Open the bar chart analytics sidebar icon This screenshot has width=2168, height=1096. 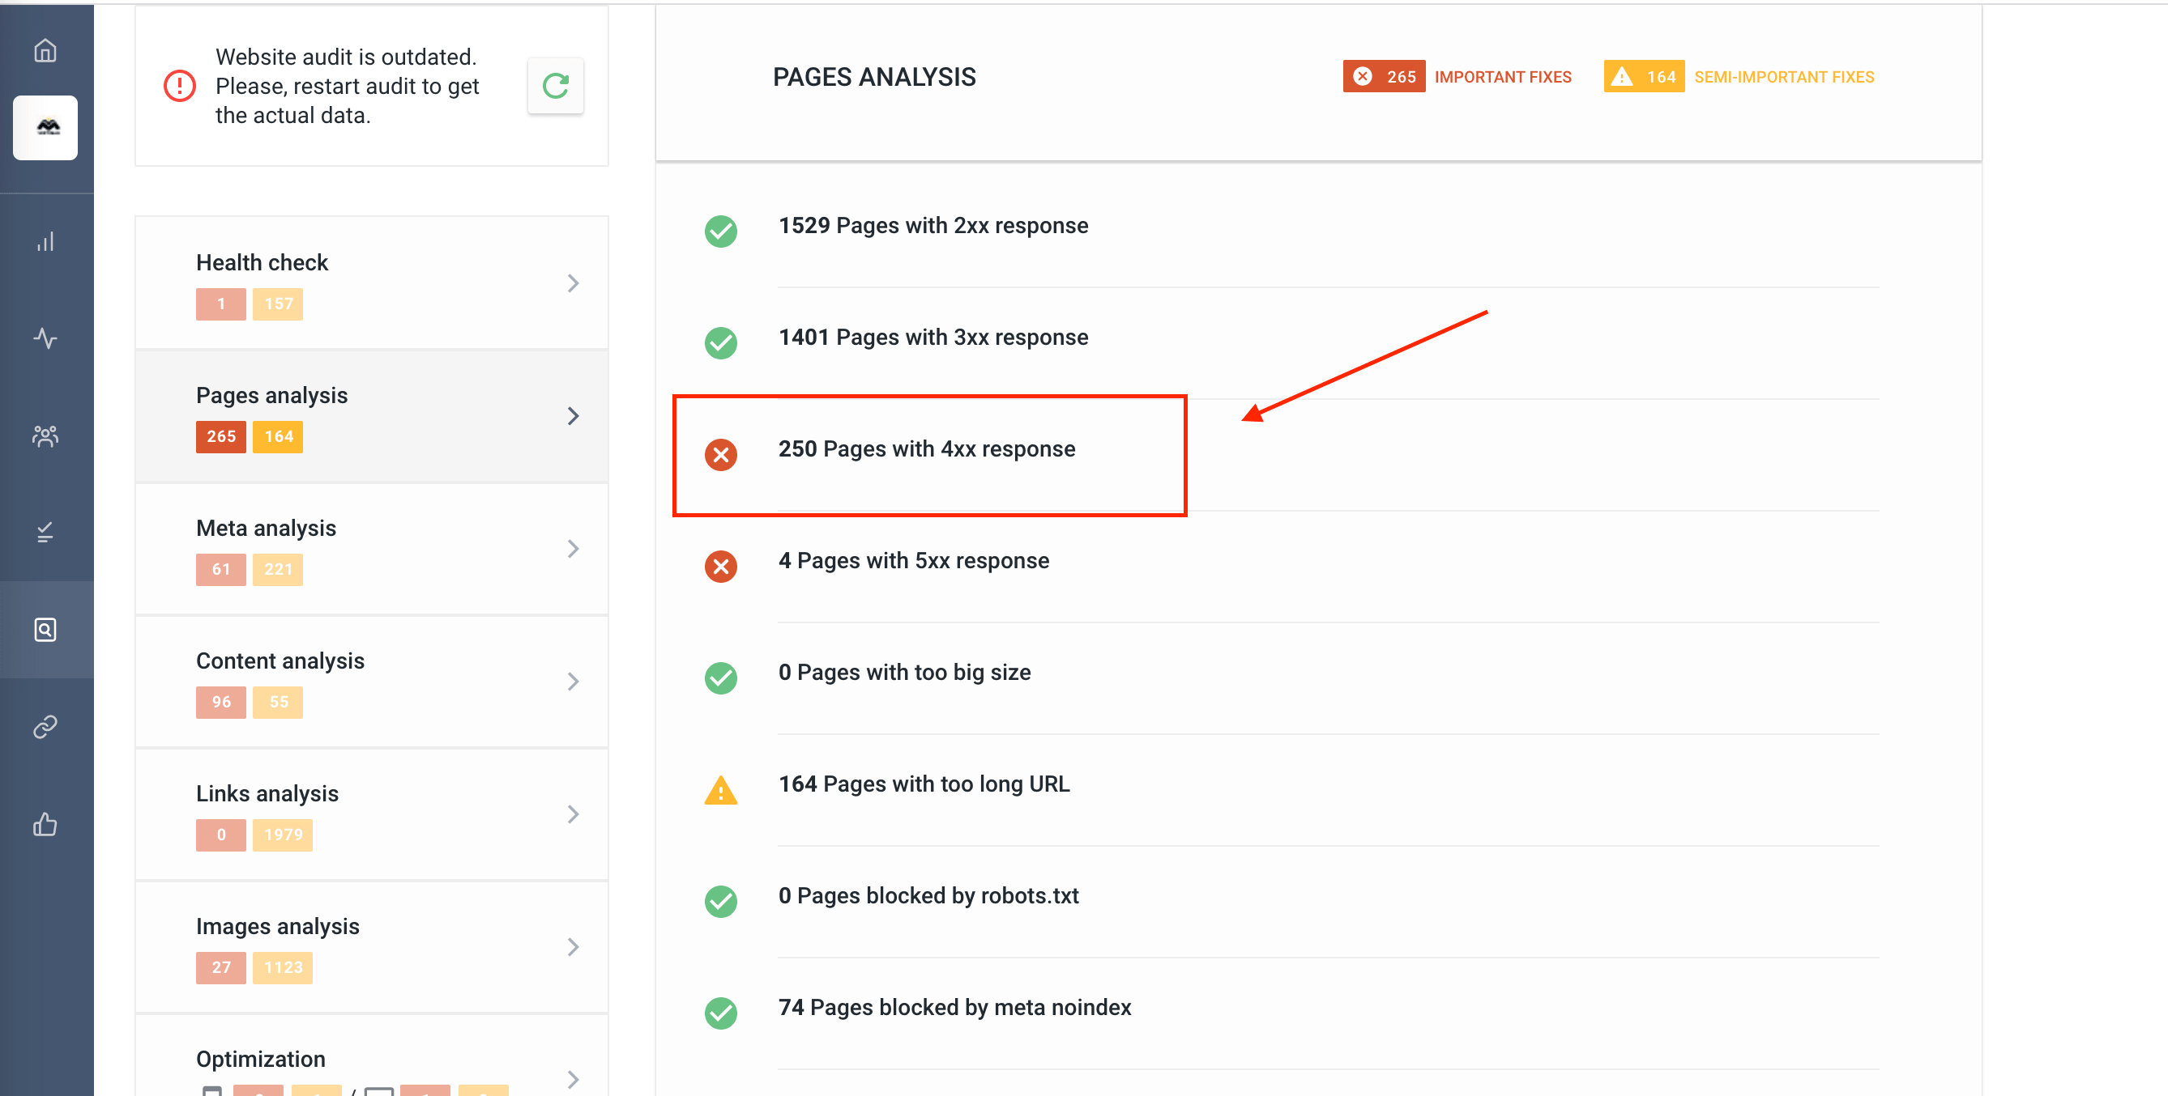point(45,242)
